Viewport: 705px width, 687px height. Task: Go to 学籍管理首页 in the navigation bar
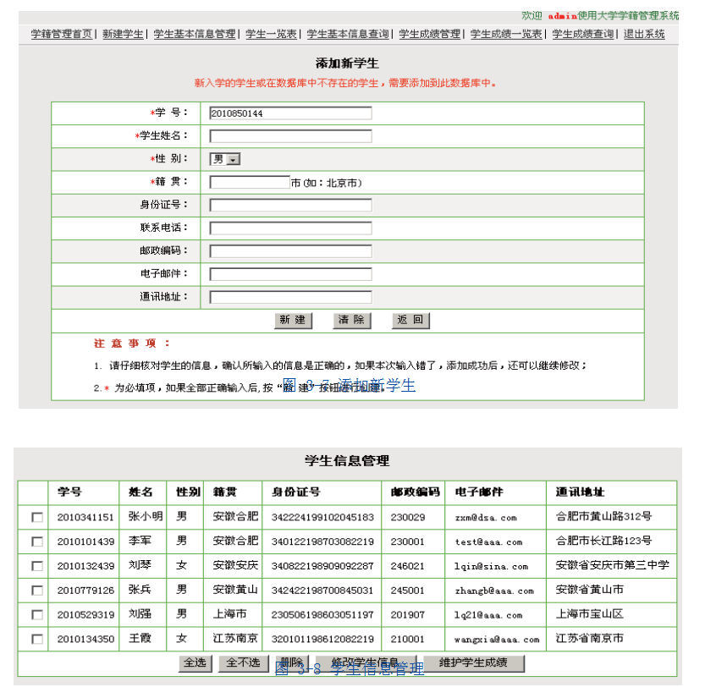[61, 34]
